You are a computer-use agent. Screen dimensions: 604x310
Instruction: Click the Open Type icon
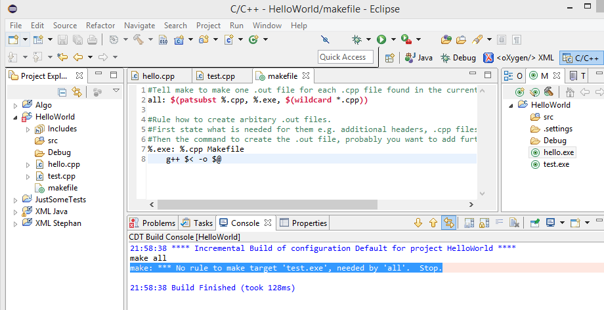click(x=446, y=39)
